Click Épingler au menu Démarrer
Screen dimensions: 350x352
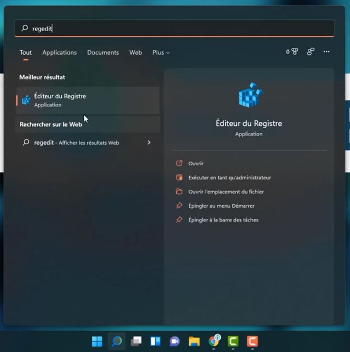pyautogui.click(x=221, y=206)
